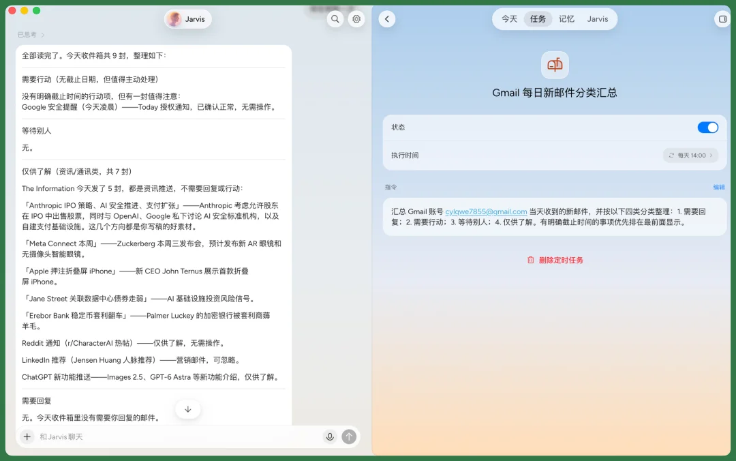Minimize the window with the yellow button
736x461 pixels.
25,11
